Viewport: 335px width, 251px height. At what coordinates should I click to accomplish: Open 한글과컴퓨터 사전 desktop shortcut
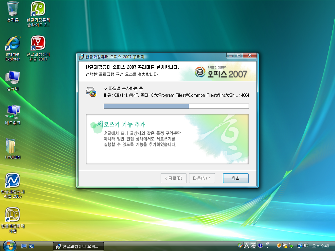coord(13,220)
